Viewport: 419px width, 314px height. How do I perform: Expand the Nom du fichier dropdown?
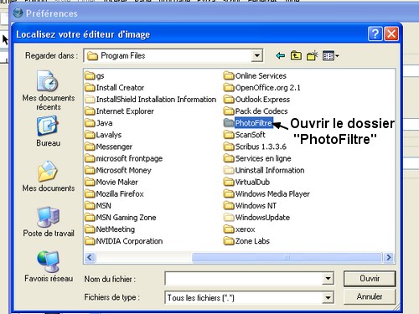click(x=328, y=278)
